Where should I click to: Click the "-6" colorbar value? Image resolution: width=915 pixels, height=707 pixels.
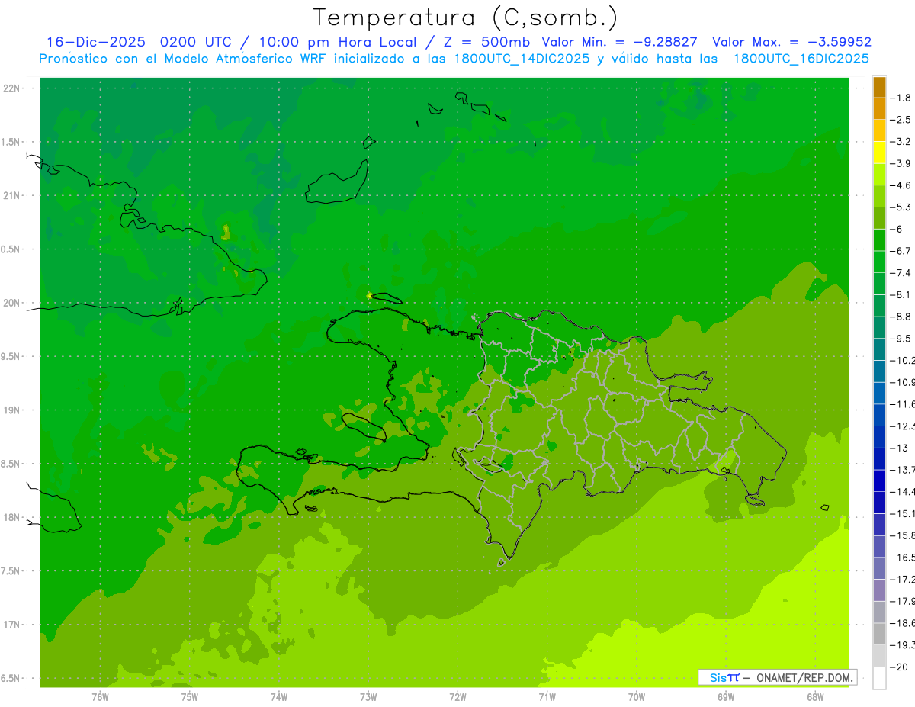pos(897,230)
